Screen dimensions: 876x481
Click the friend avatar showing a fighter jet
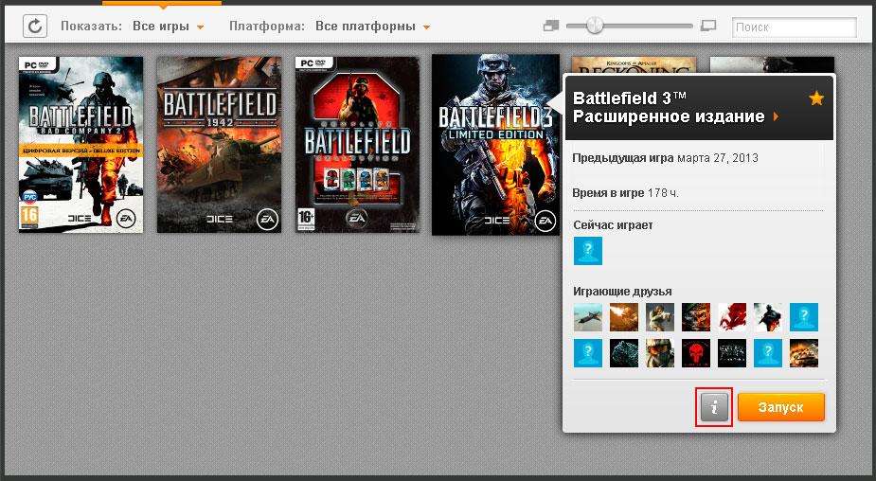point(588,317)
